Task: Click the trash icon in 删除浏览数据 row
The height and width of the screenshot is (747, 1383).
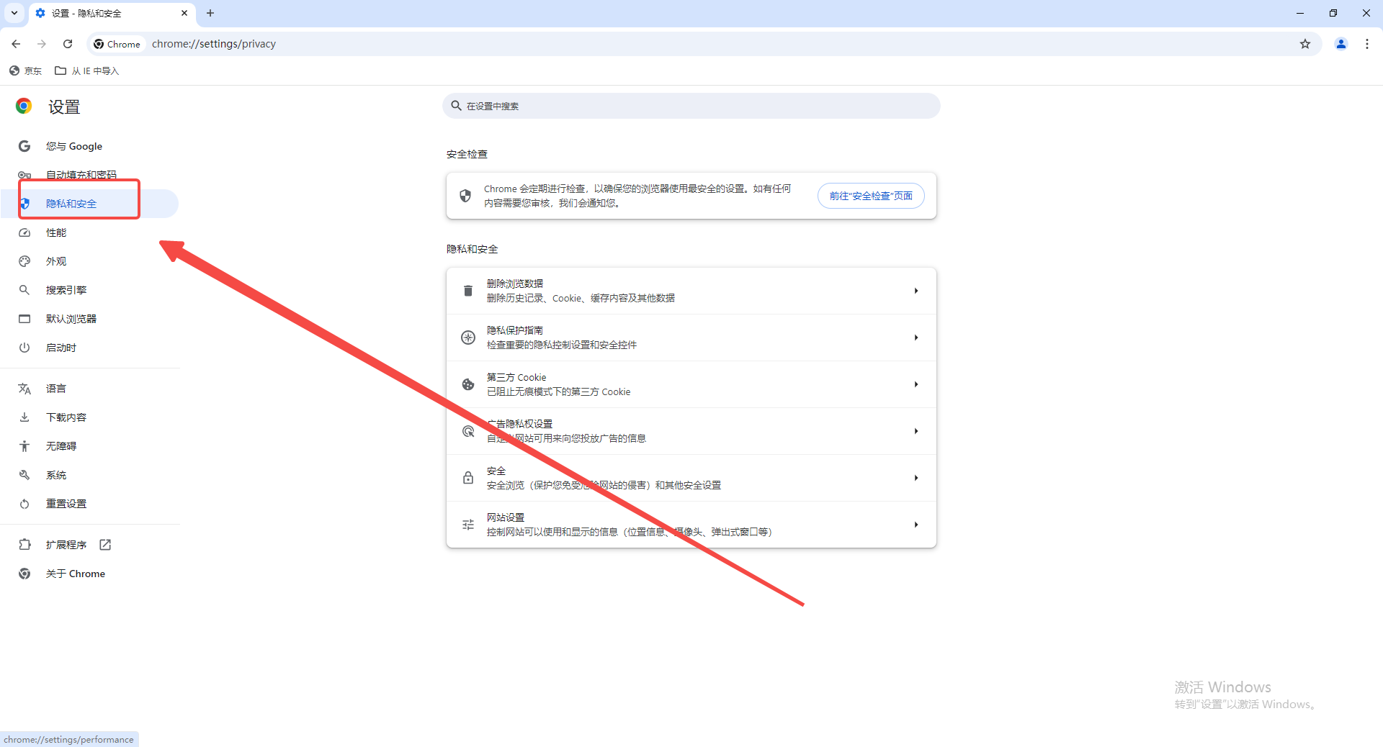Action: pos(468,291)
